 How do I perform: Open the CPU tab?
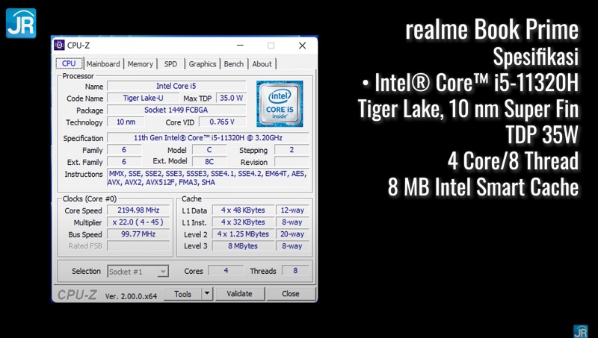pyautogui.click(x=69, y=63)
